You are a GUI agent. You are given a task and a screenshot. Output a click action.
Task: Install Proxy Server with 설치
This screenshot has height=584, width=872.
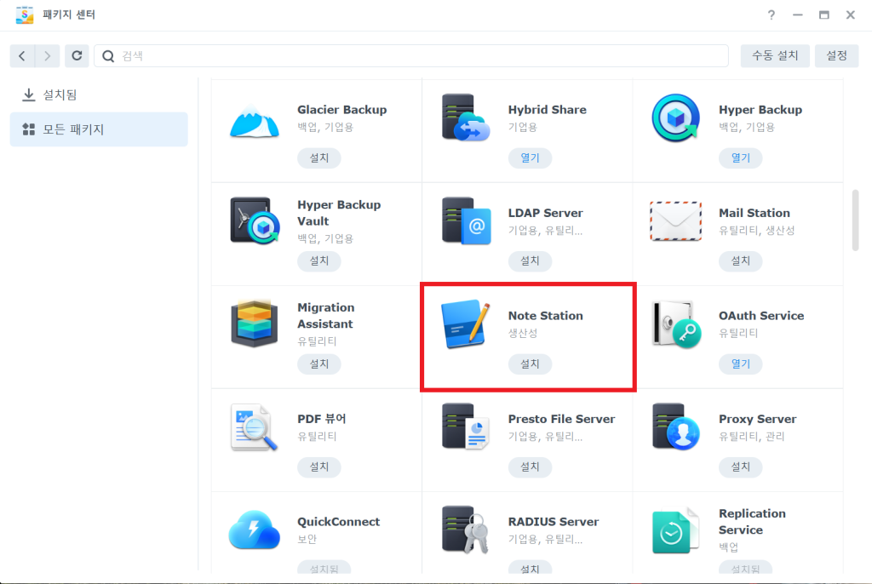(x=741, y=467)
